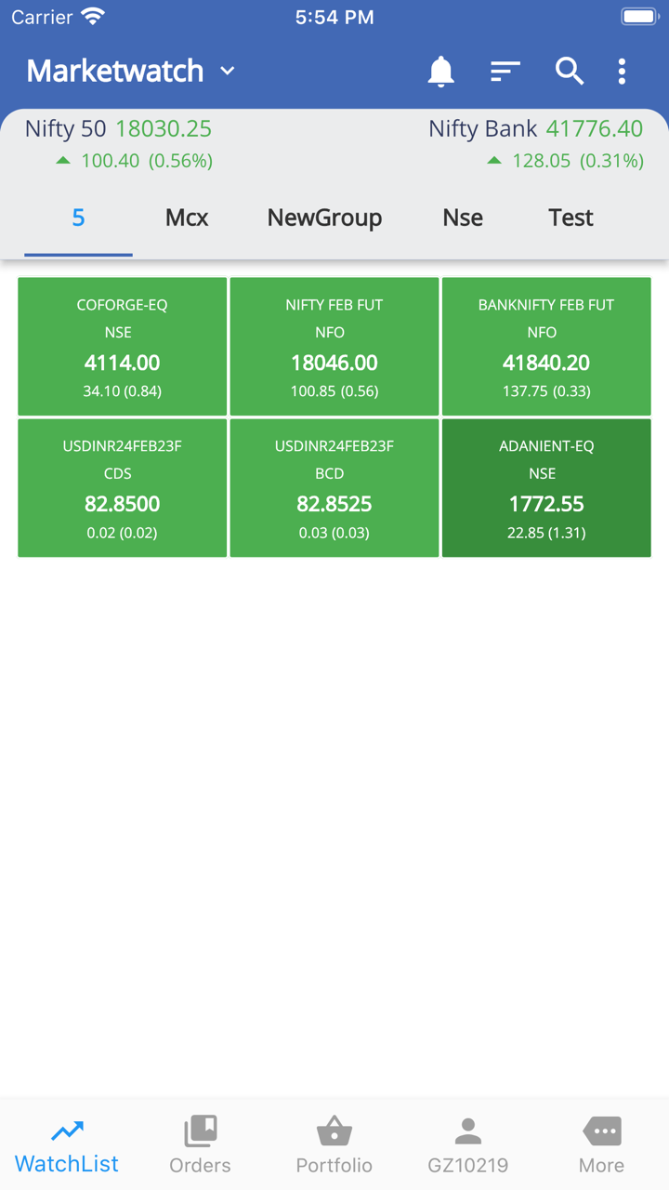Select the Nse watchlist tab
The image size is (669, 1190).
point(463,218)
